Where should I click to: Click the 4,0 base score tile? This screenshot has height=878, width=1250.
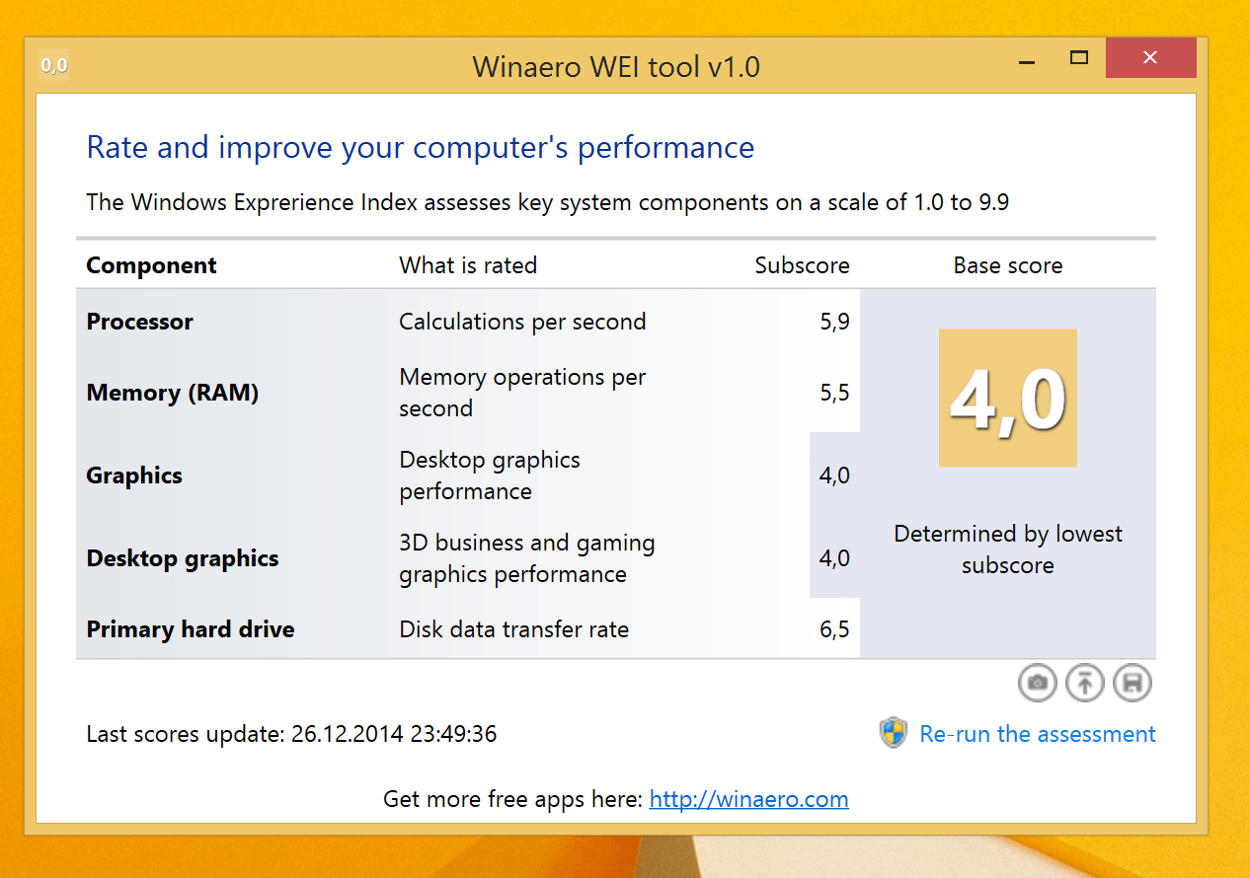click(x=1007, y=398)
